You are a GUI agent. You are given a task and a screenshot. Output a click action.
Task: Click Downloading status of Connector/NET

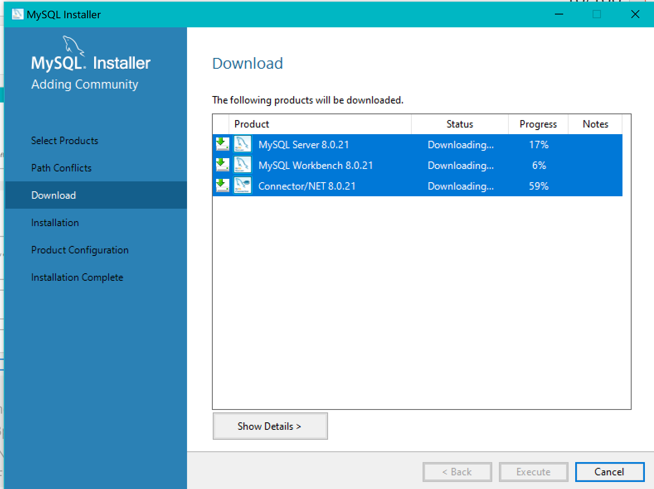pyautogui.click(x=461, y=186)
